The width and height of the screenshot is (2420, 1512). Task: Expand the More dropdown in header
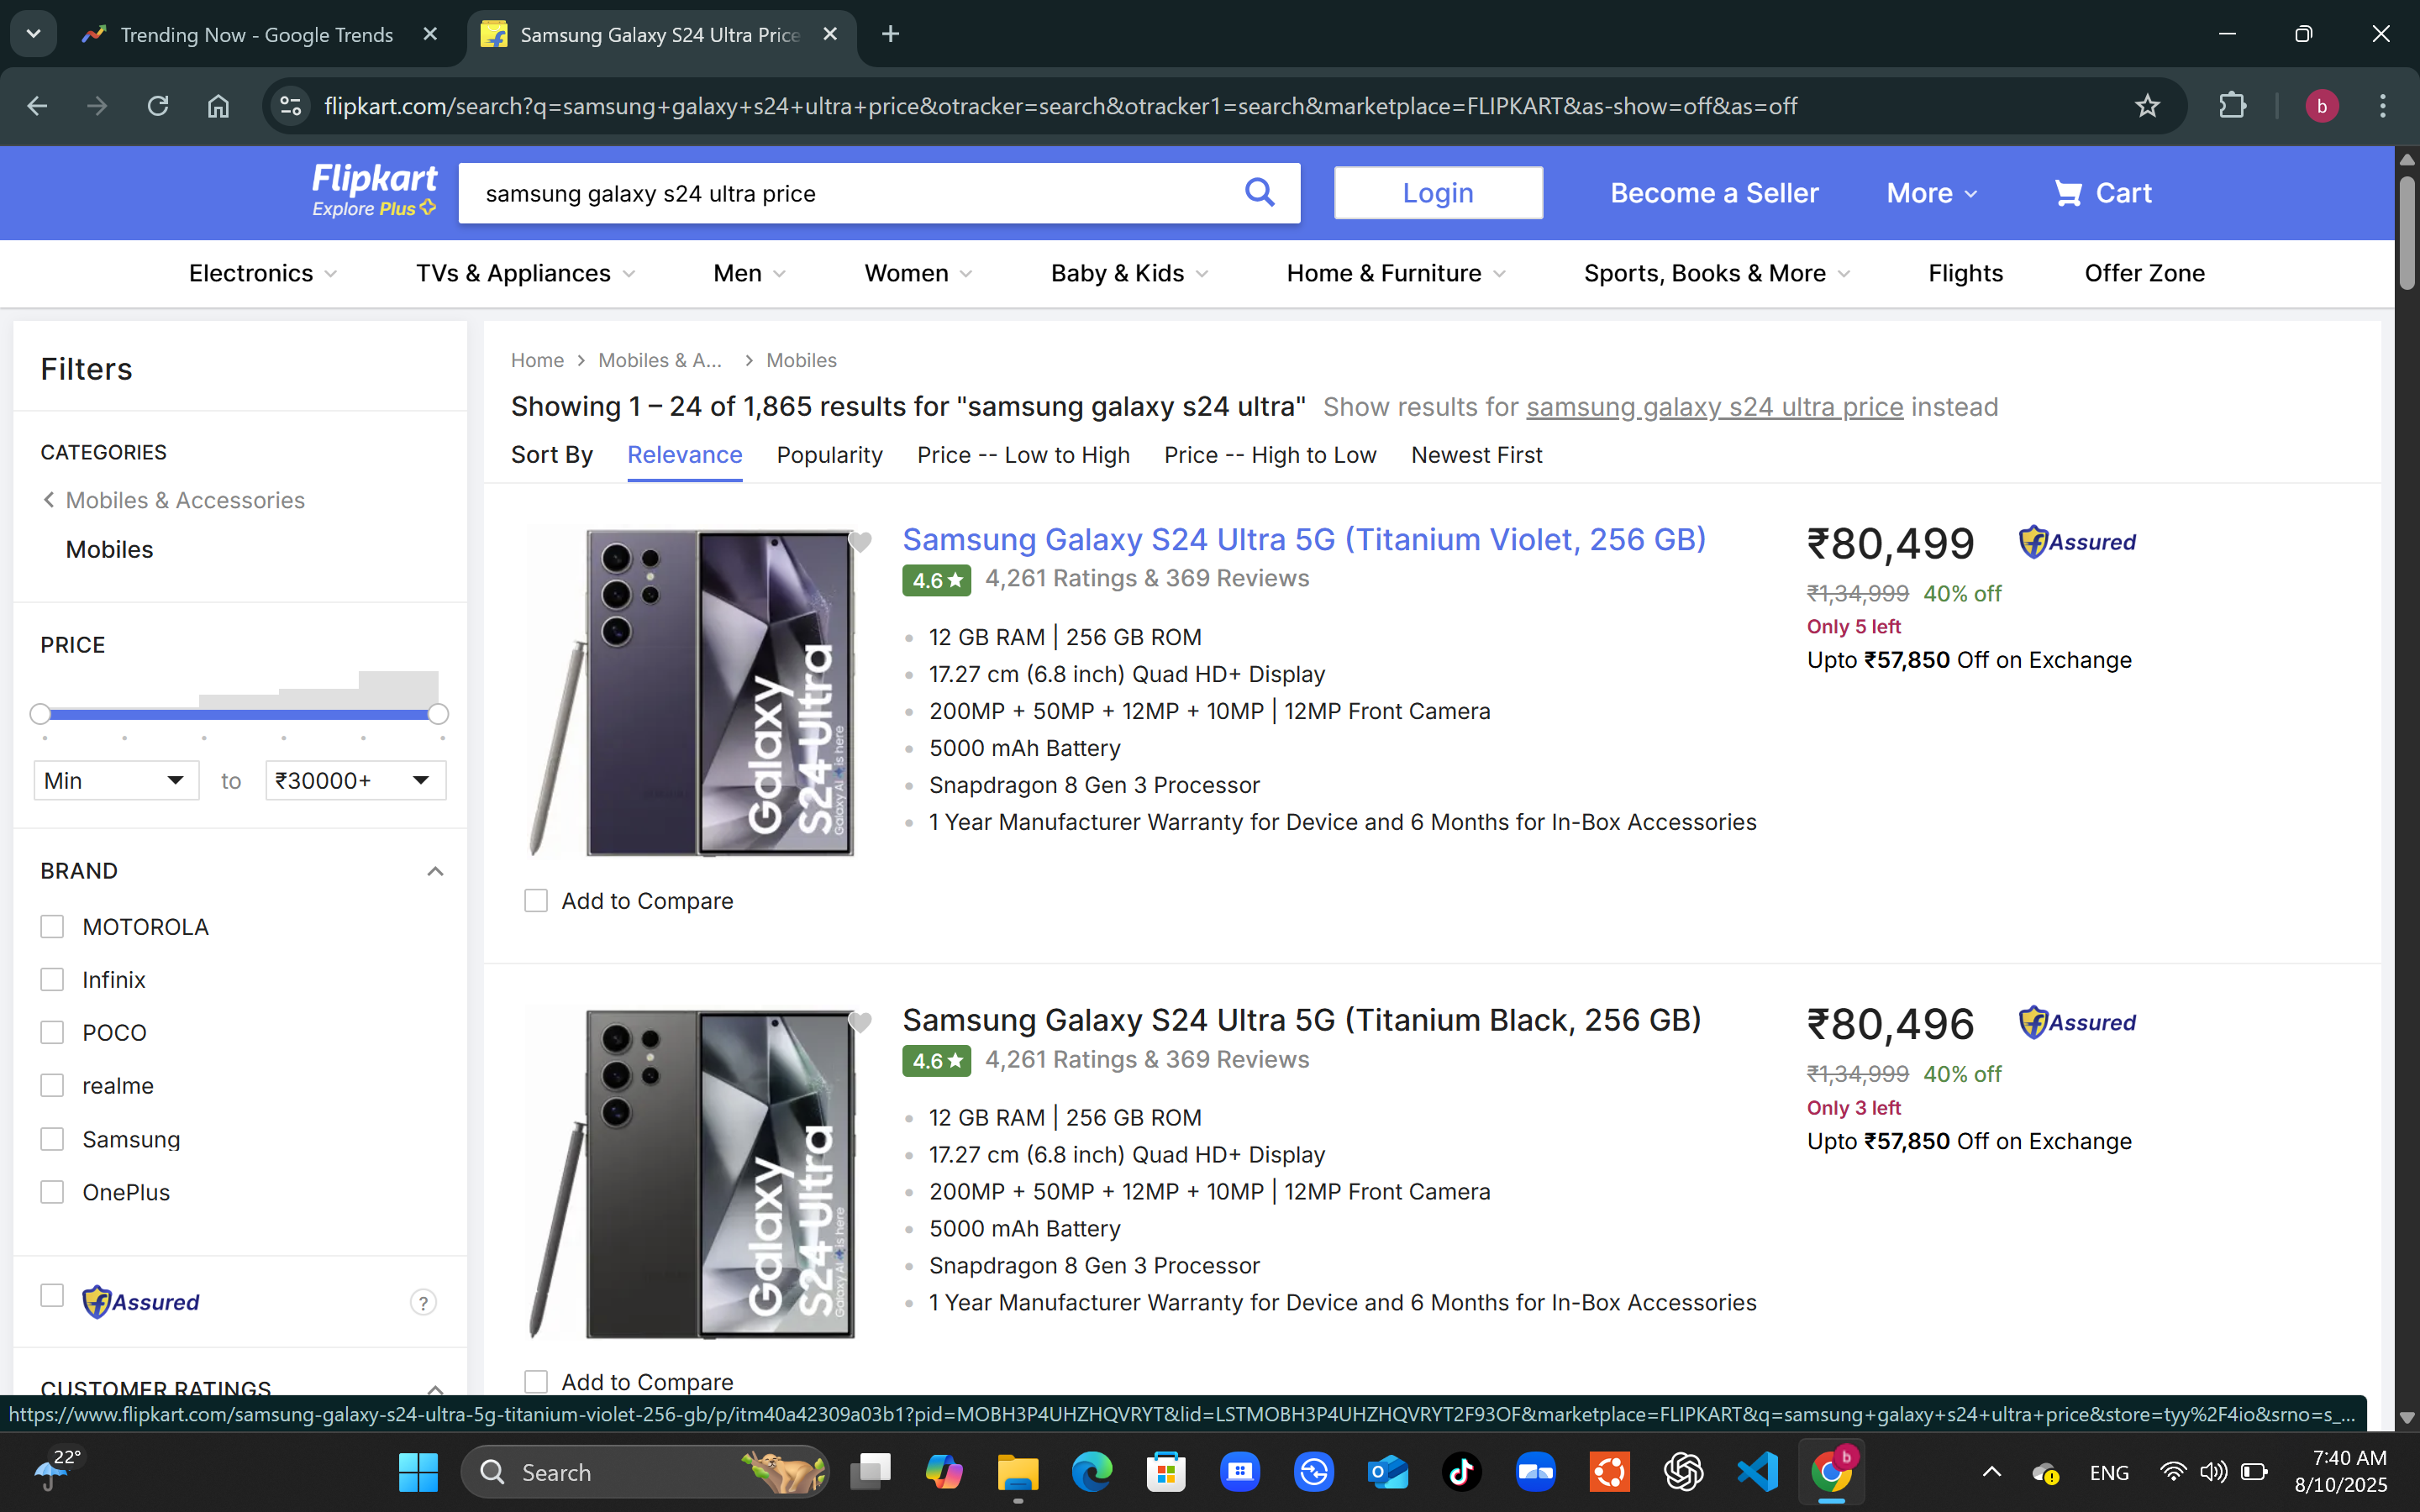tap(1931, 193)
